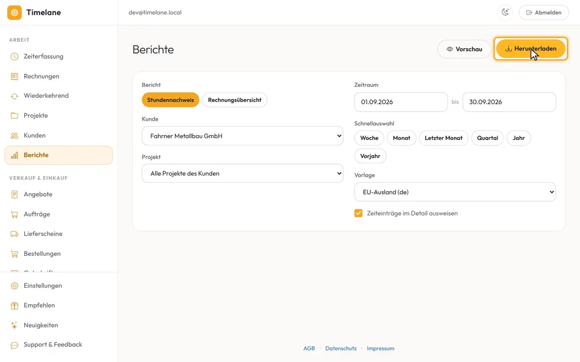The image size is (580, 362).
Task: Select Letzter Monat quick range
Action: coord(443,138)
